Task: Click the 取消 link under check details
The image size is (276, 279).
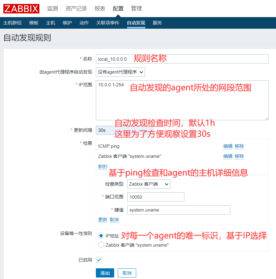Action: point(114,220)
